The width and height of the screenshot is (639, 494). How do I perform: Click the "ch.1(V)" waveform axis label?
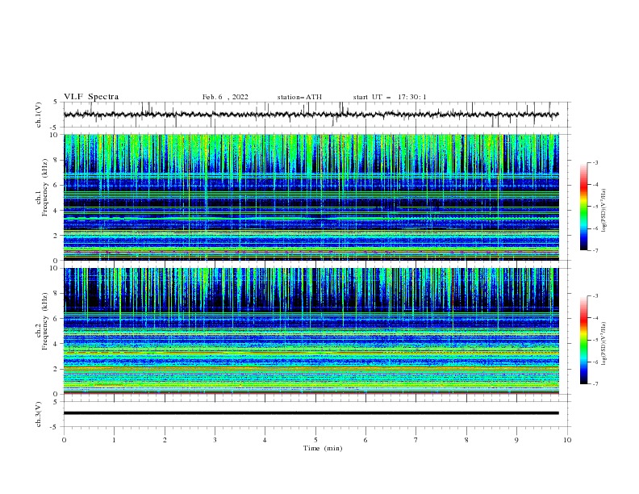click(x=39, y=115)
